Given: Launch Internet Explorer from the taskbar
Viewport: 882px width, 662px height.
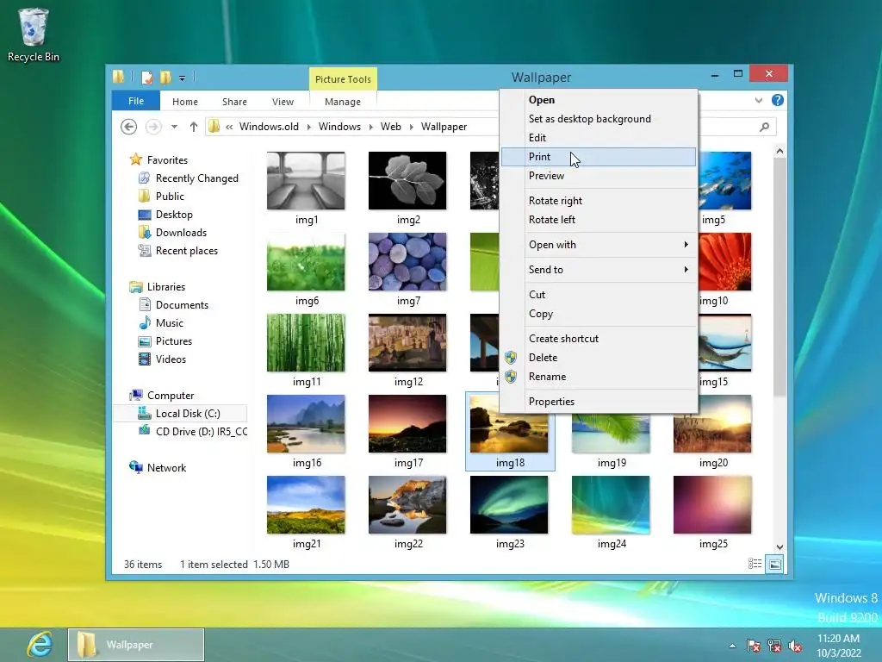Looking at the screenshot, I should pos(40,645).
